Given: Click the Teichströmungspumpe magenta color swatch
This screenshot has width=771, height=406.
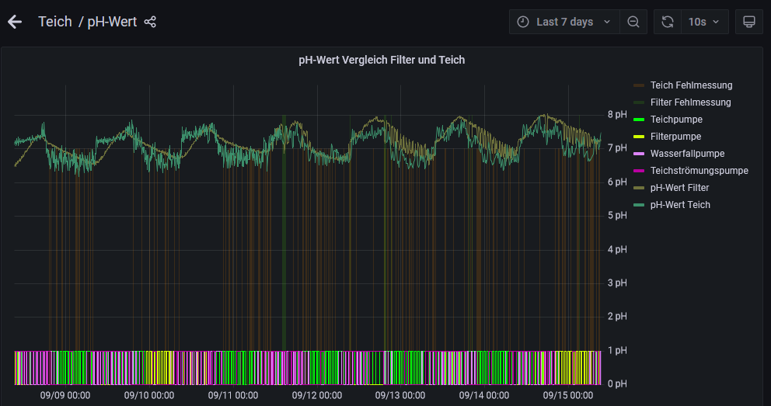Looking at the screenshot, I should [x=639, y=171].
